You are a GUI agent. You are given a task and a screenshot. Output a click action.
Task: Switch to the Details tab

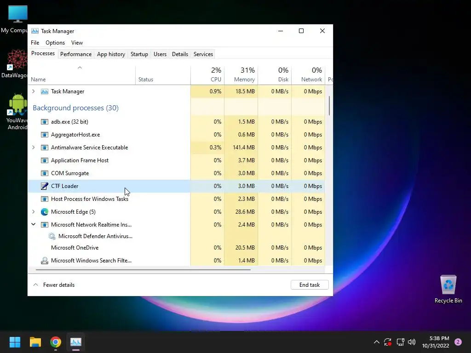tap(180, 54)
